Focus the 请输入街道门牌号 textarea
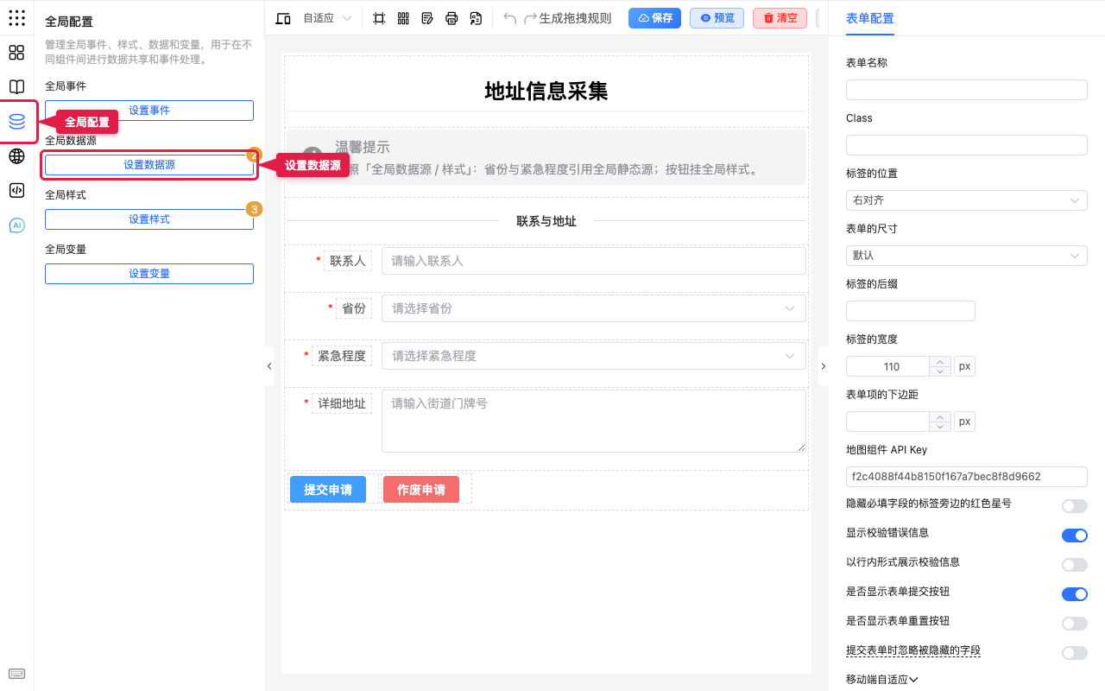Image resolution: width=1105 pixels, height=691 pixels. 594,421
